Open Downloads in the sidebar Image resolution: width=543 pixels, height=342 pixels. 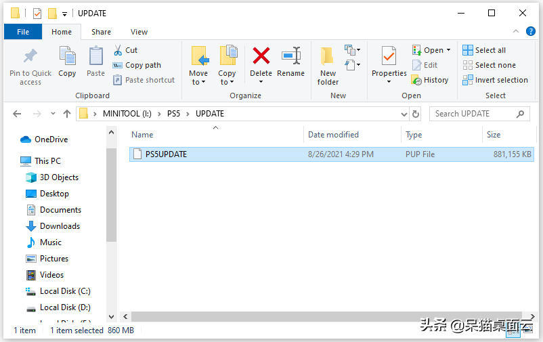pos(53,226)
